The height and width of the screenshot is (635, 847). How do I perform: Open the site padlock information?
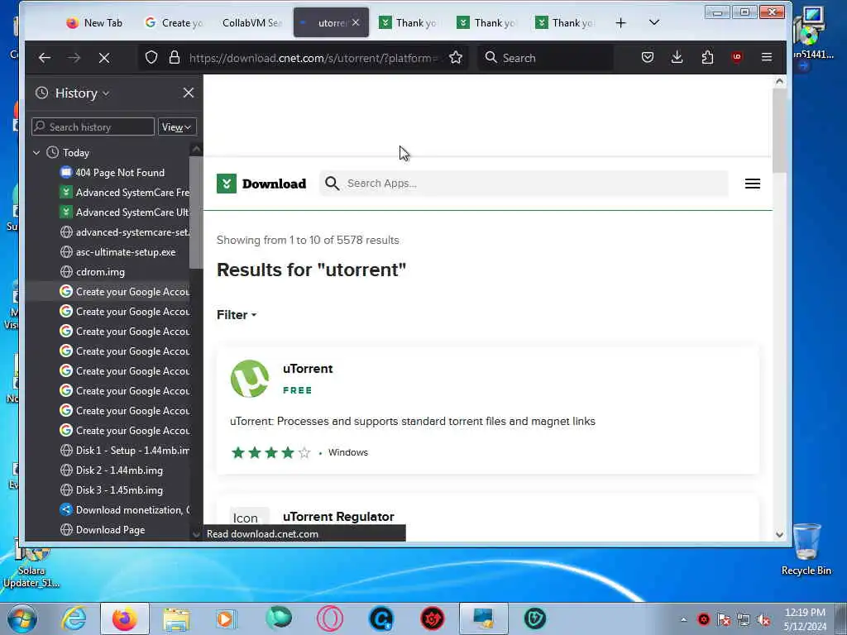point(174,57)
